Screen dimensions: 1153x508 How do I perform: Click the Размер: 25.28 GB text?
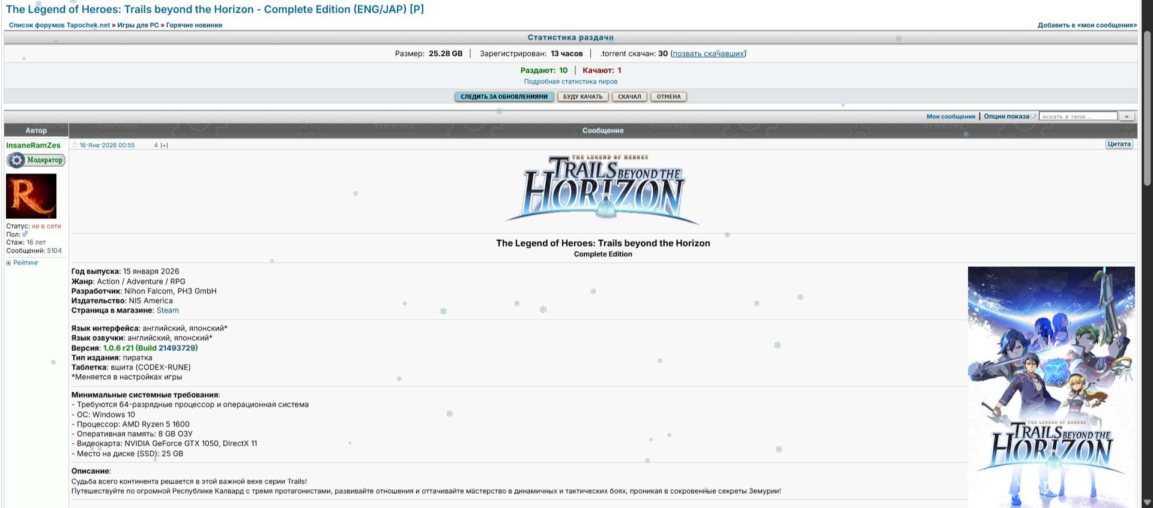(x=429, y=53)
